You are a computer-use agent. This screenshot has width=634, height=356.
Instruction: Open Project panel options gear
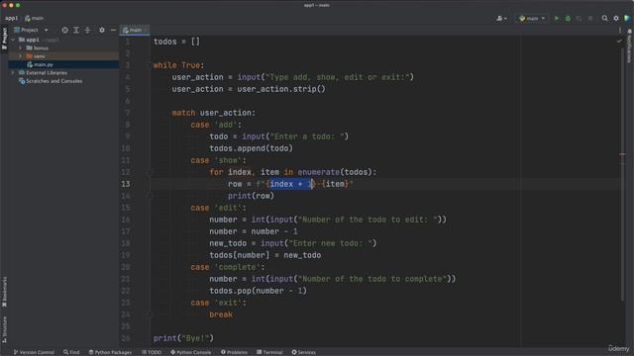click(101, 30)
